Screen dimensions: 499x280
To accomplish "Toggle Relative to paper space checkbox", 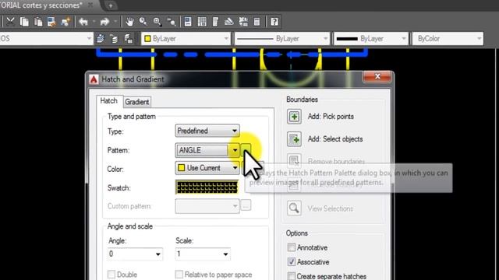I will pos(179,275).
